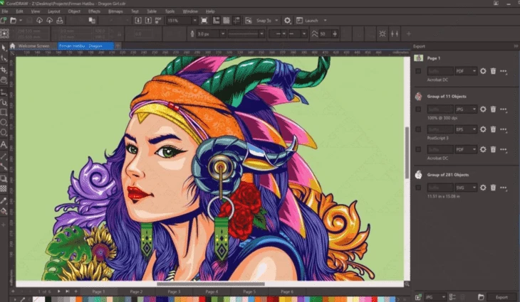
Task: Open the Options gear in standard toolbar
Action: [287, 21]
